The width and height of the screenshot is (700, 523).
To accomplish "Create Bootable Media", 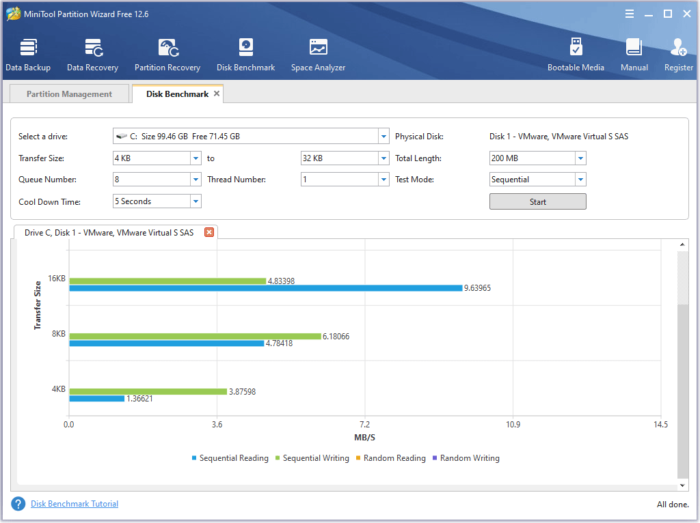I will 576,55.
